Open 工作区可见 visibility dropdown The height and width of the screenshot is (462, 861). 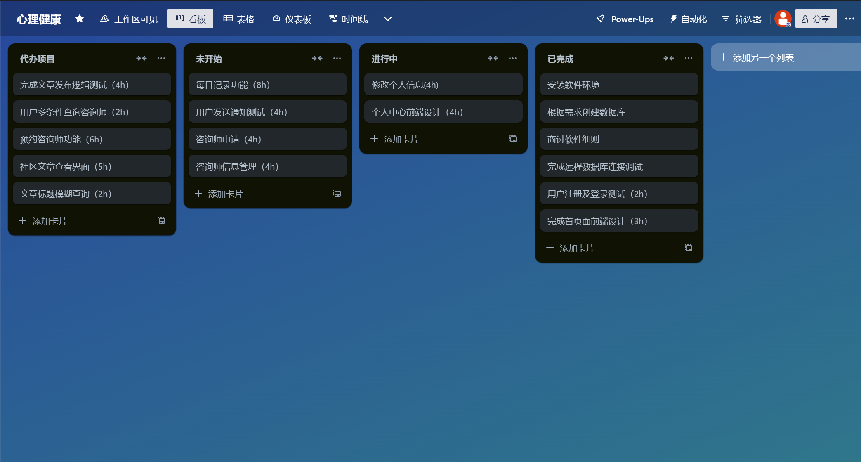point(129,19)
